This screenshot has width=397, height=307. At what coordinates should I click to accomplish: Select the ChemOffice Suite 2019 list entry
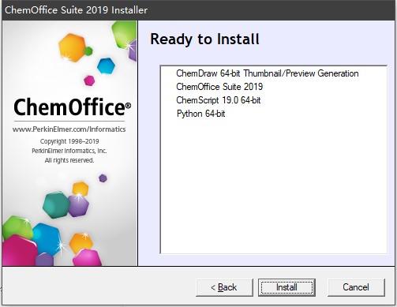(x=219, y=87)
